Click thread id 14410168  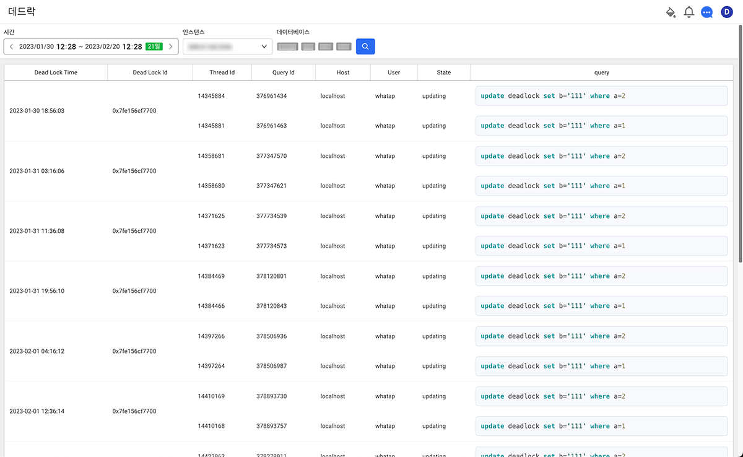(211, 426)
